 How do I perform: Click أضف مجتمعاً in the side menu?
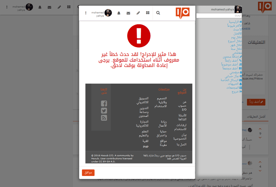coord(232,68)
